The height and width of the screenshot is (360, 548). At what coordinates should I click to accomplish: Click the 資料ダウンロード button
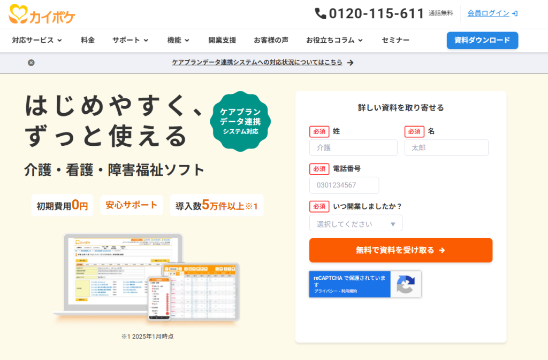[x=482, y=40]
